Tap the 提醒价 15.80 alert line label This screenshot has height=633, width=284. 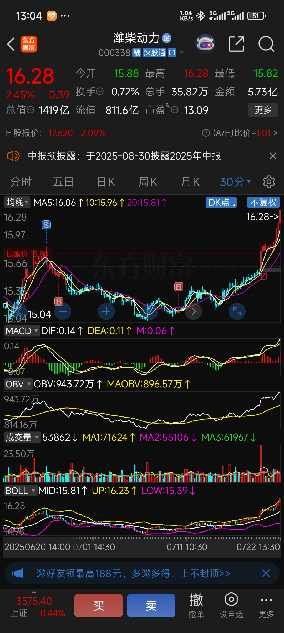[x=27, y=254]
